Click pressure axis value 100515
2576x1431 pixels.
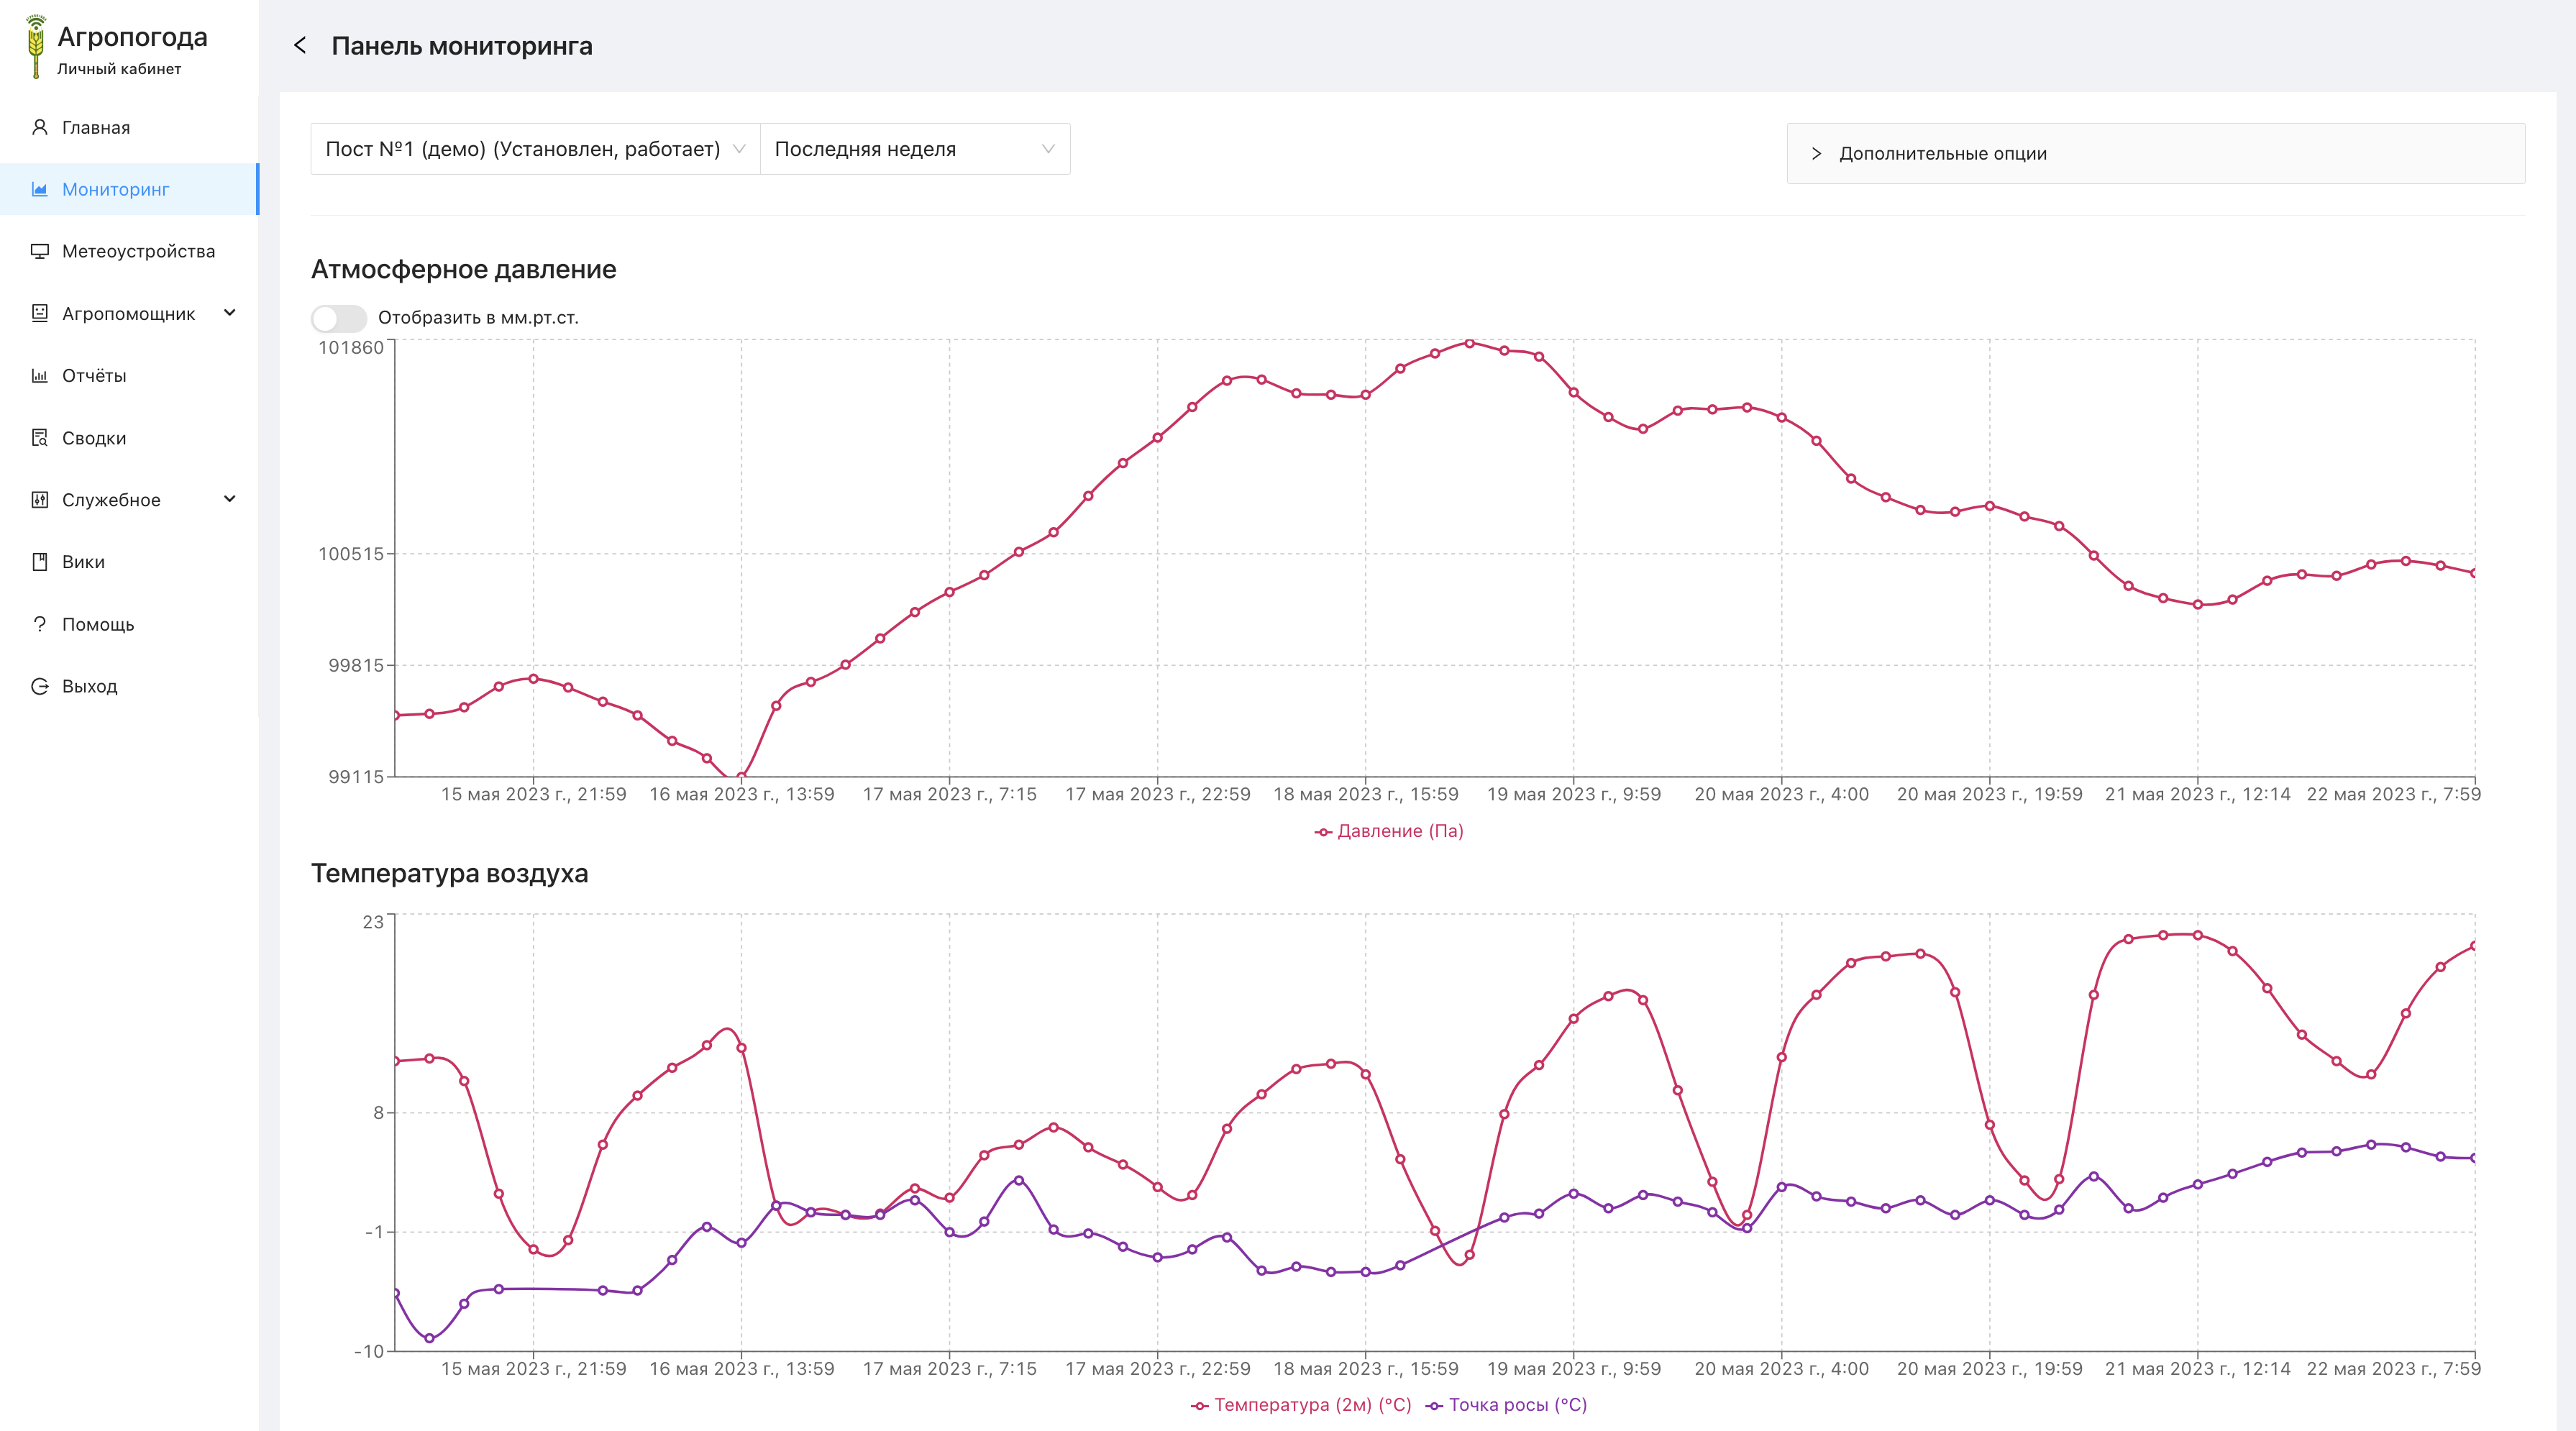point(351,554)
